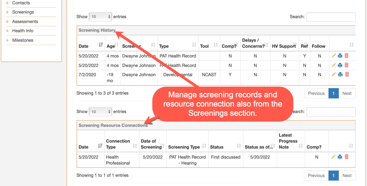Sort Resource Connections by its Comp? column

(x=317, y=141)
